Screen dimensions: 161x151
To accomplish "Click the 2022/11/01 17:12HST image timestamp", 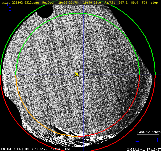I will [144, 149].
